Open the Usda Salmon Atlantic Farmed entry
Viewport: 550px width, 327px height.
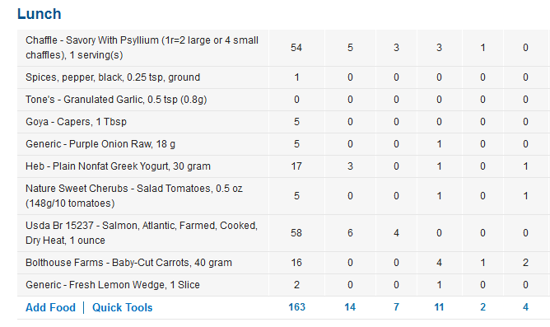click(x=142, y=232)
